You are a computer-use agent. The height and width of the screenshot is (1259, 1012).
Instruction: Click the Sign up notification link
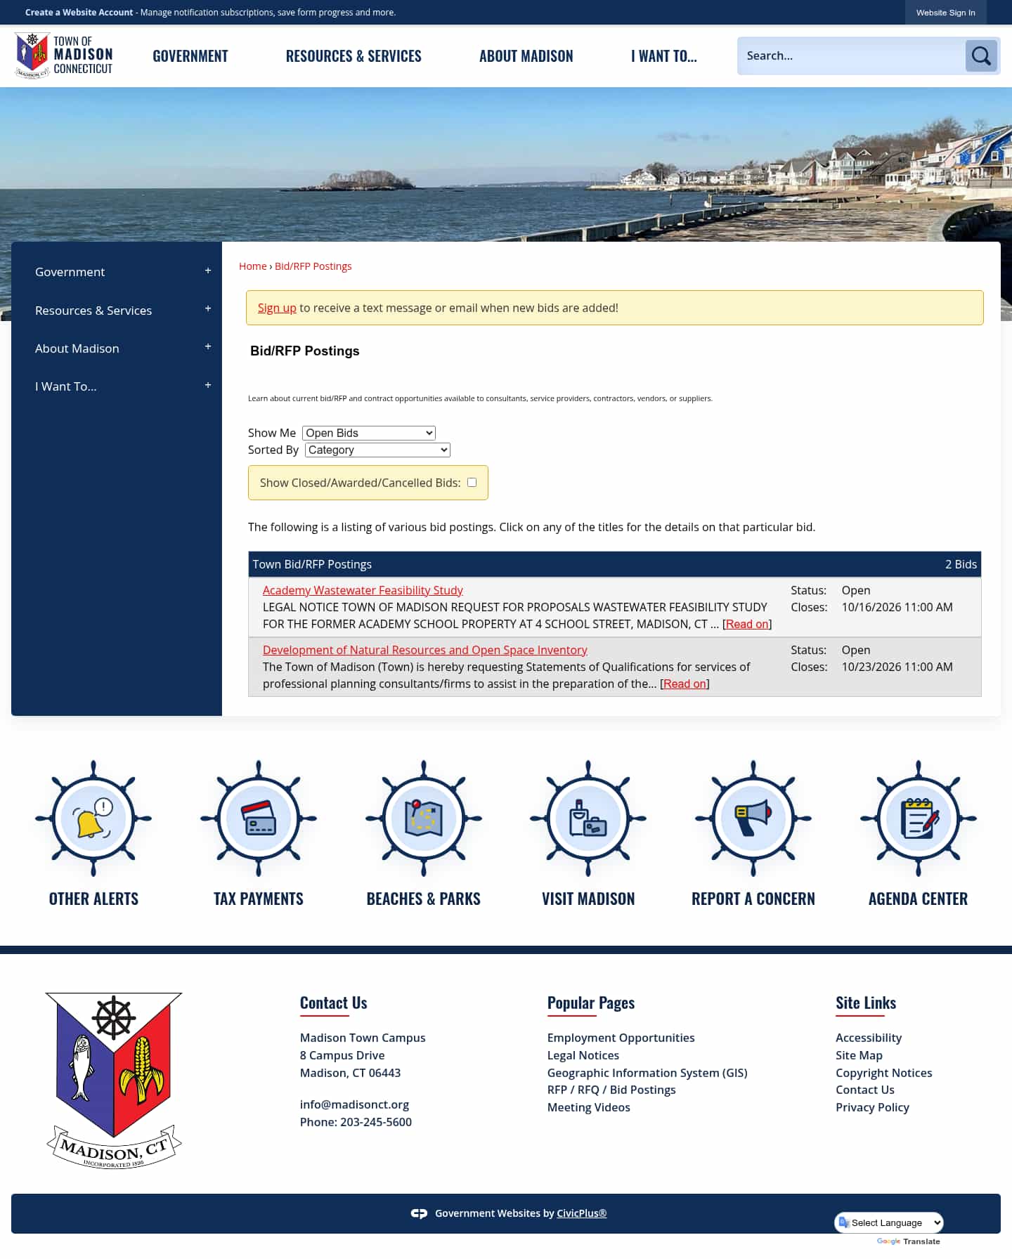pos(277,308)
